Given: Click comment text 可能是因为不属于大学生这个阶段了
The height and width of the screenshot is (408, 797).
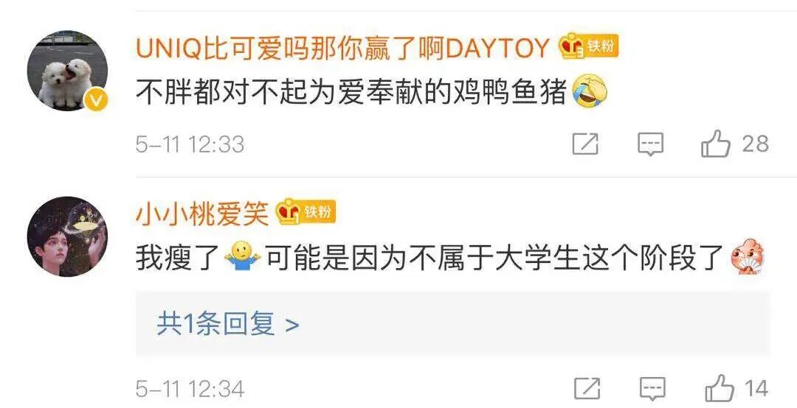Looking at the screenshot, I should coord(496,258).
